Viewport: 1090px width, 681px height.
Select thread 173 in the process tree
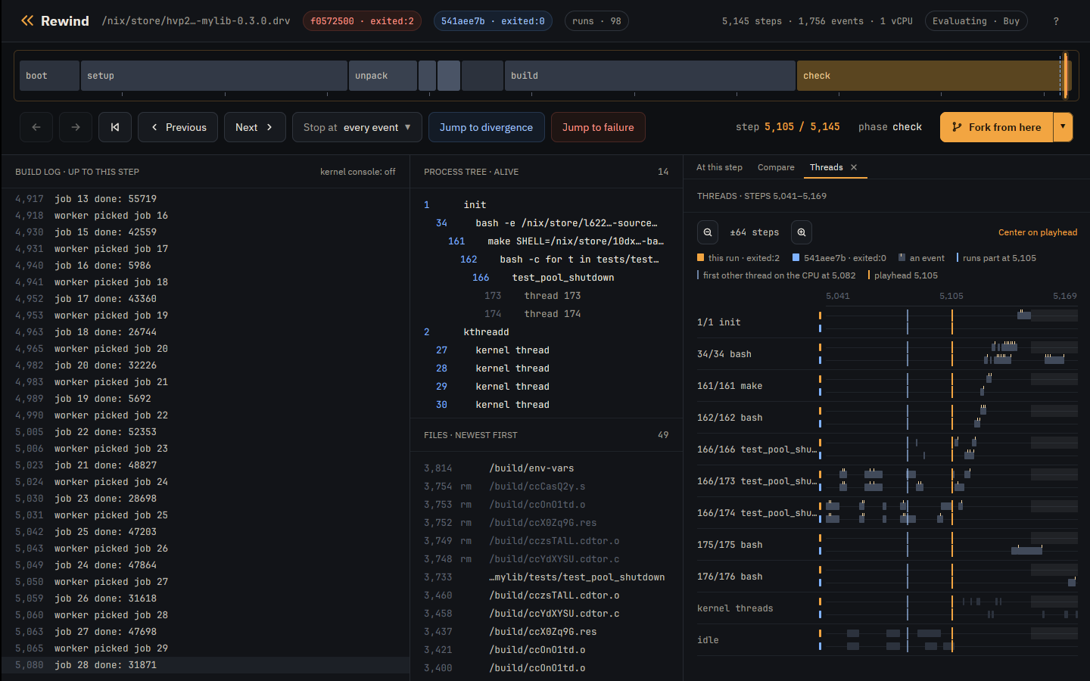pyautogui.click(x=546, y=296)
